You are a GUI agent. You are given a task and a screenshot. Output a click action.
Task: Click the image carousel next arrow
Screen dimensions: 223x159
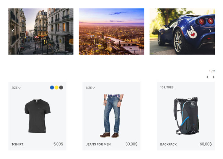point(210,31)
